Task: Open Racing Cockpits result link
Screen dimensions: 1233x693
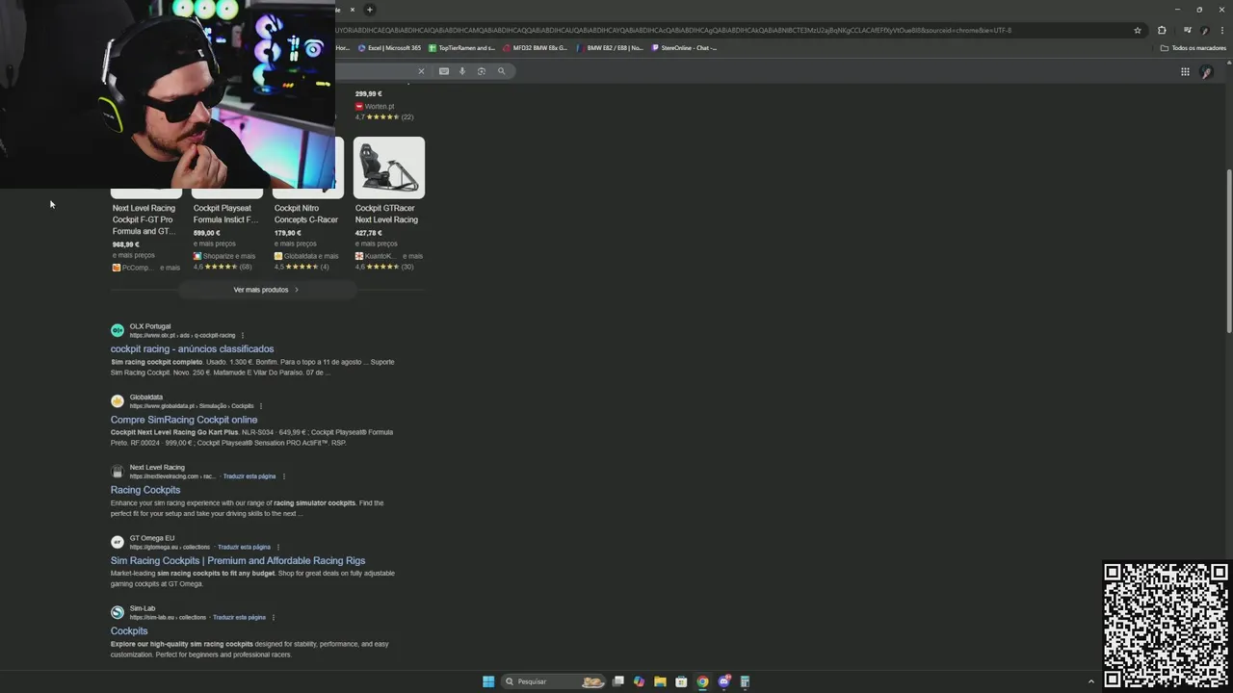Action: [x=145, y=490]
